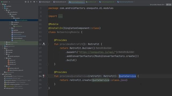Click MoshiConverterFactory.create() call on line 19
This screenshot has height=96, width=172.
click(x=116, y=56)
